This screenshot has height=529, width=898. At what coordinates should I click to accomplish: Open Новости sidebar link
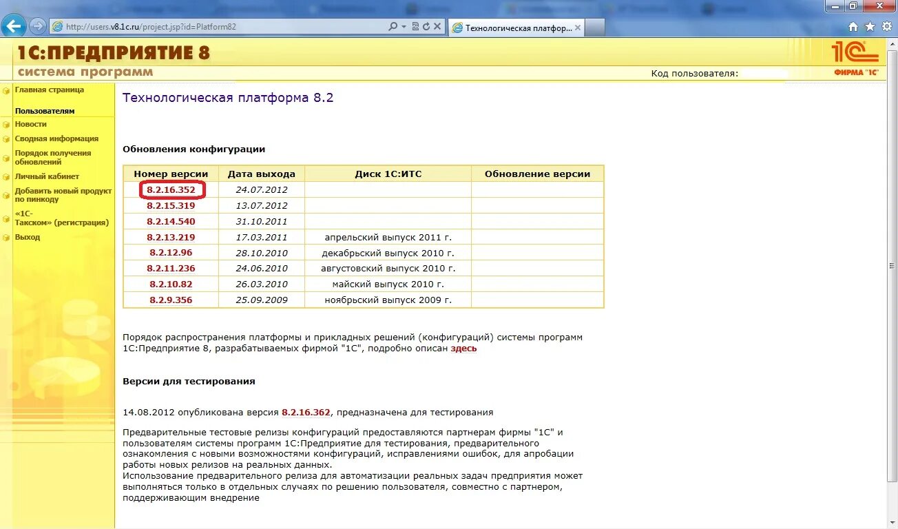point(31,124)
